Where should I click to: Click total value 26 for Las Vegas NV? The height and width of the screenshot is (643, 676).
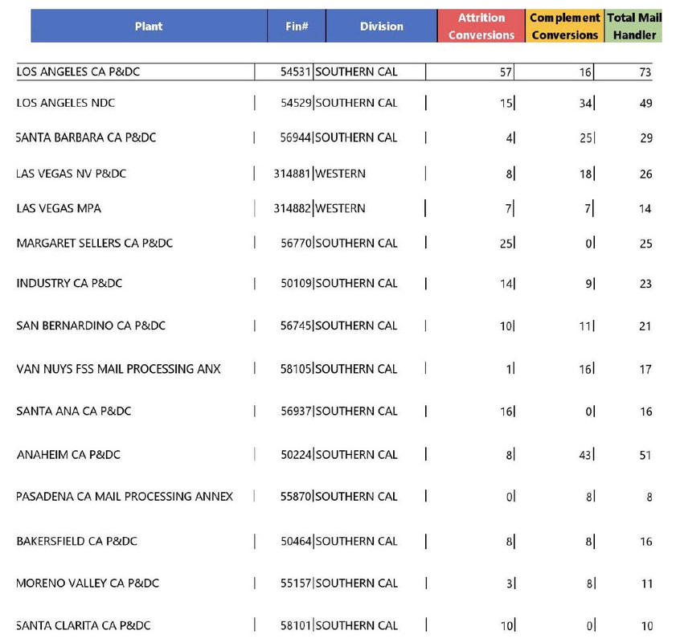pos(645,174)
